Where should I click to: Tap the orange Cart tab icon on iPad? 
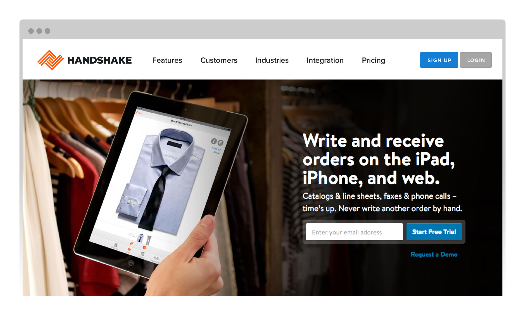coord(129,250)
